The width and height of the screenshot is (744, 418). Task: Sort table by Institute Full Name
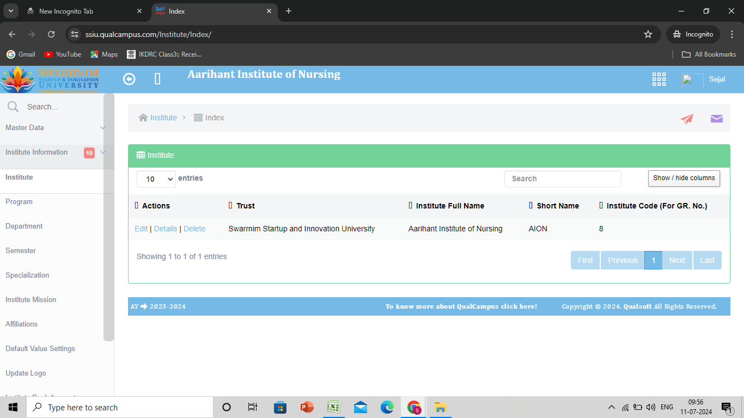click(x=462, y=206)
